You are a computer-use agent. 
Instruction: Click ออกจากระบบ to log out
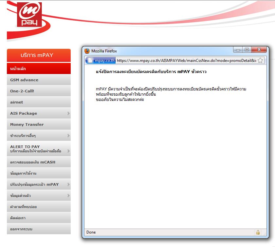tap(39, 229)
